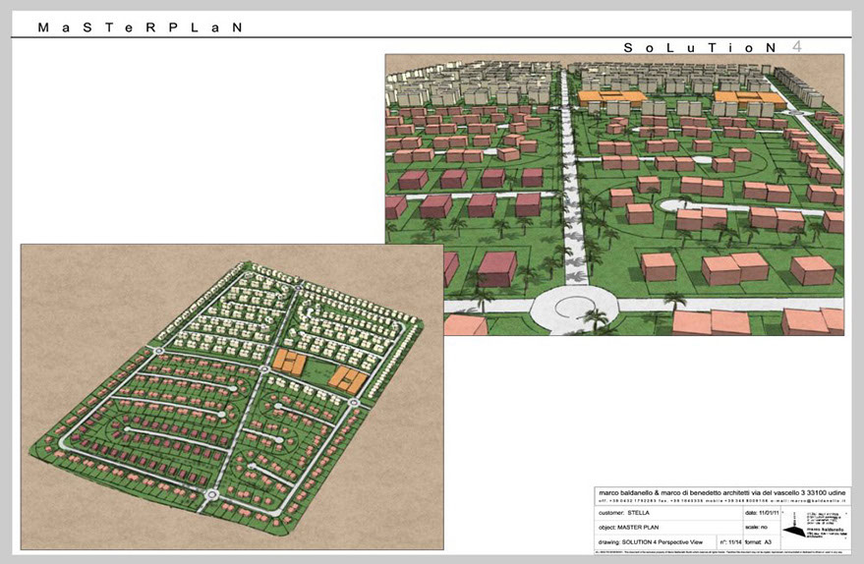
Task: Click the format A3 cell
Action: [759, 540]
